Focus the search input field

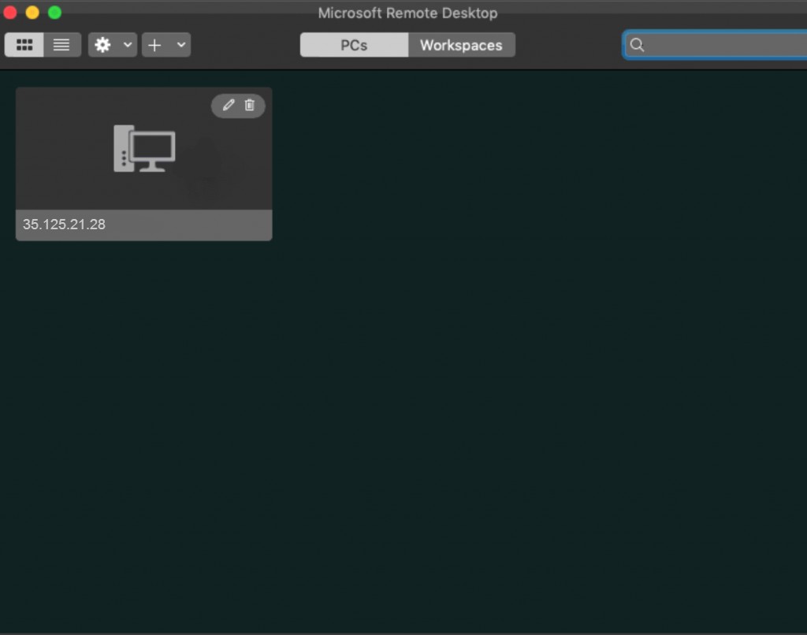point(725,45)
